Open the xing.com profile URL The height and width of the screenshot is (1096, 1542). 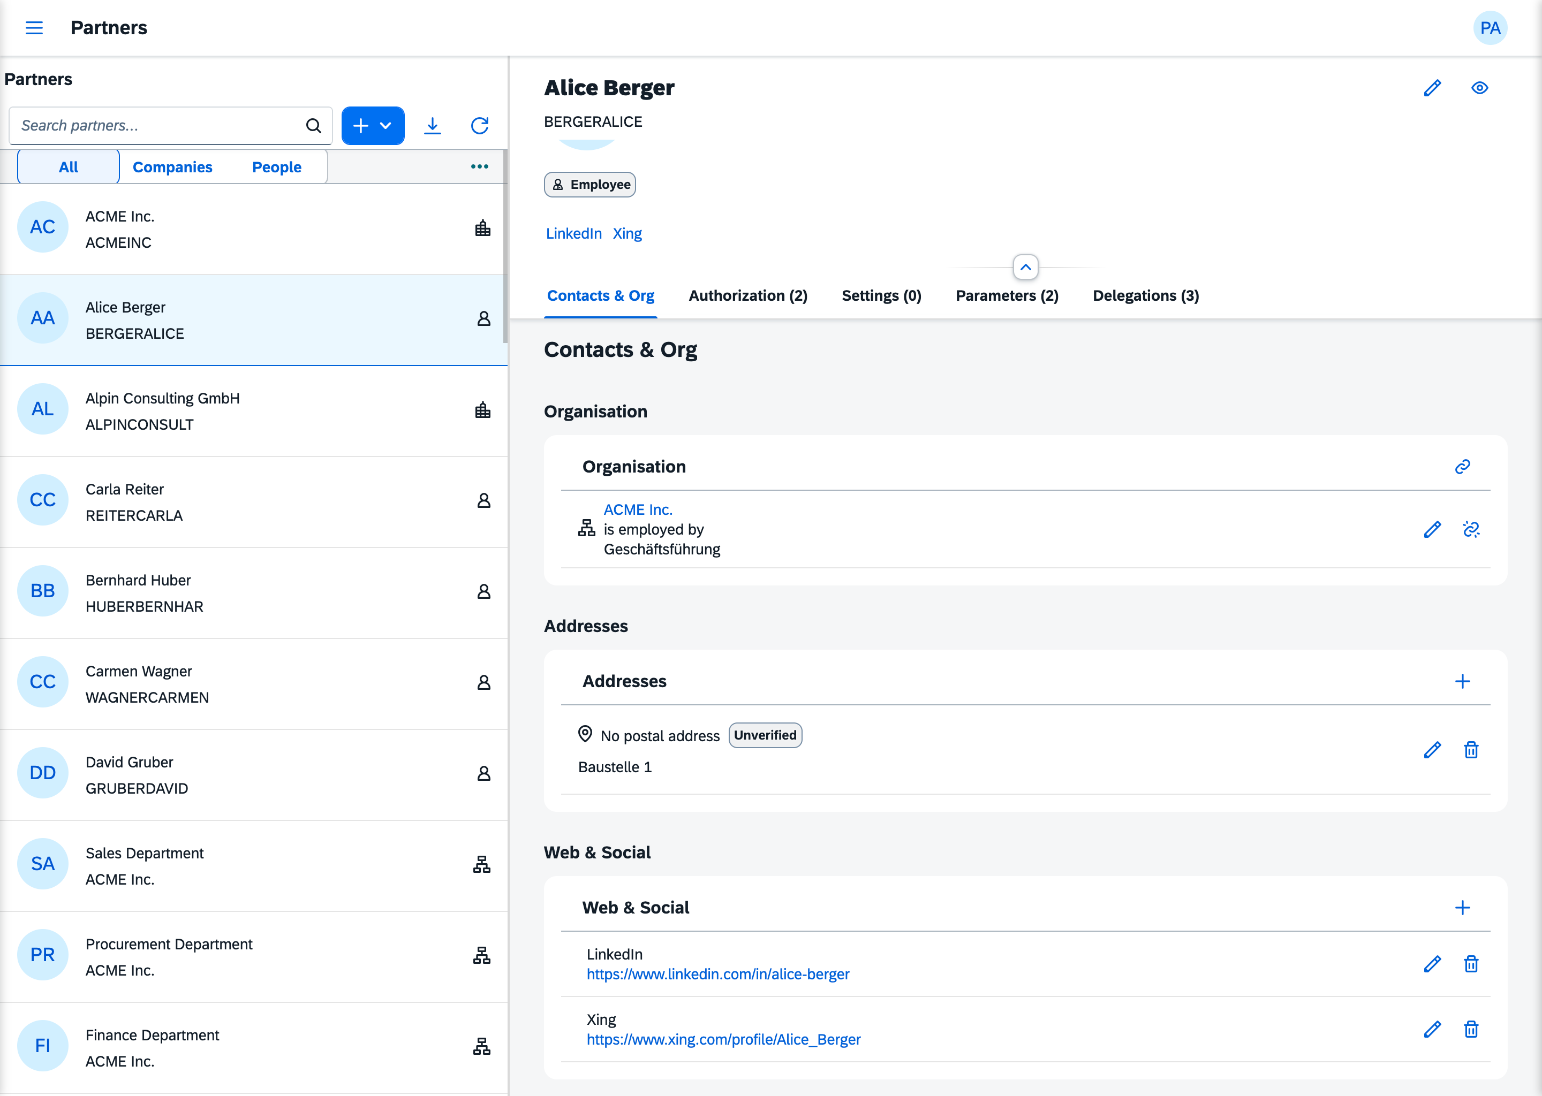point(723,1039)
